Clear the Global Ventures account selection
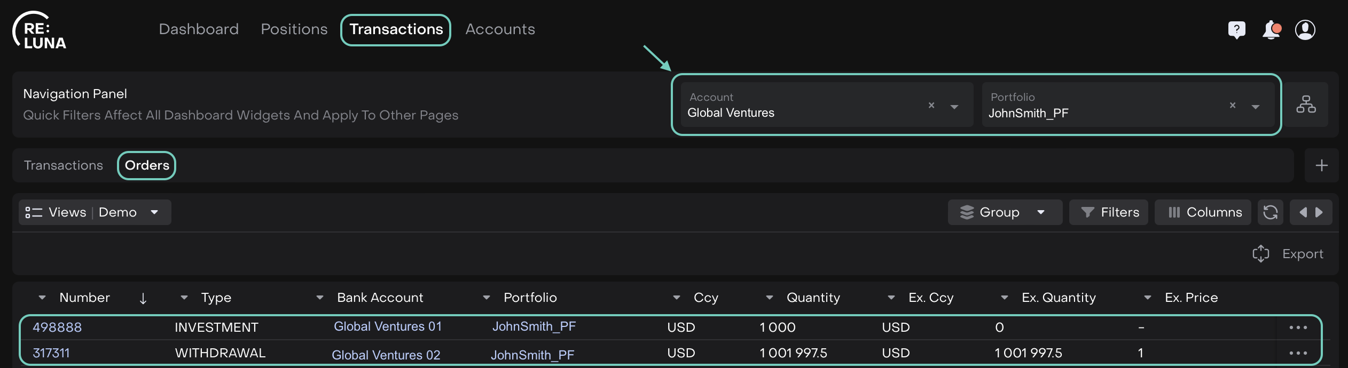Viewport: 1348px width, 368px height. point(931,106)
